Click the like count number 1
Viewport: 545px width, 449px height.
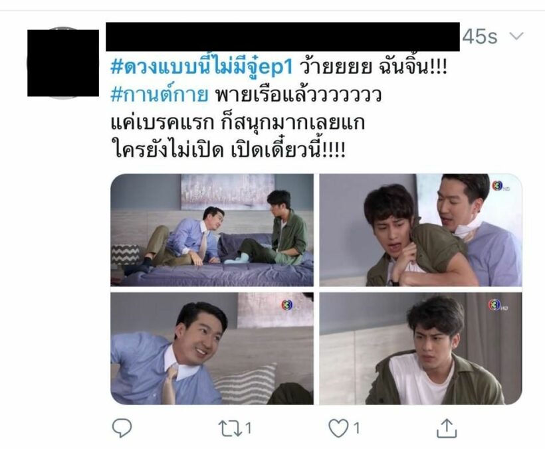(357, 428)
